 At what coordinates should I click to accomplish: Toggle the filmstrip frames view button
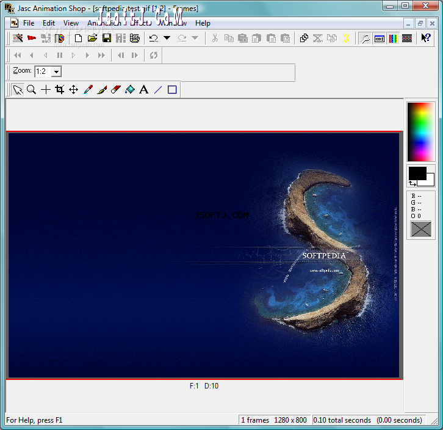click(407, 38)
